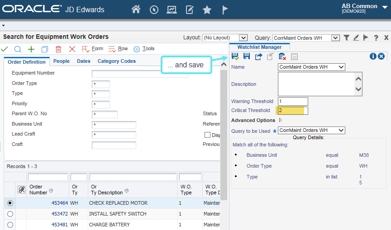This screenshot has height=230, width=391.
Task: Open the Layout dropdown
Action: coord(243,38)
